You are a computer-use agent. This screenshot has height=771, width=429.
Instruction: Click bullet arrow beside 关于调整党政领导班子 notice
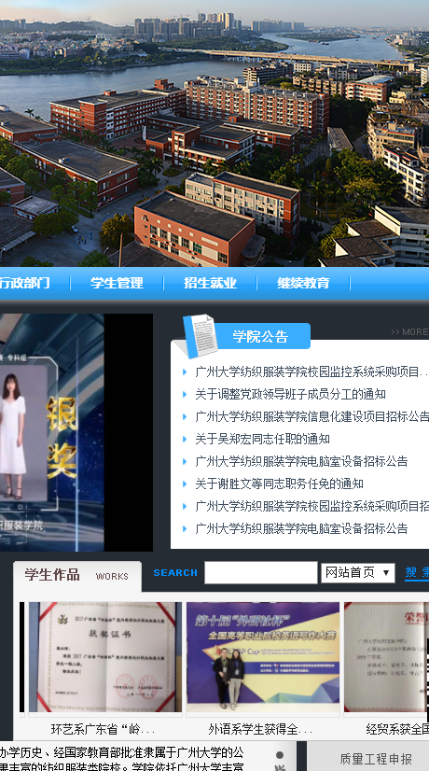185,394
